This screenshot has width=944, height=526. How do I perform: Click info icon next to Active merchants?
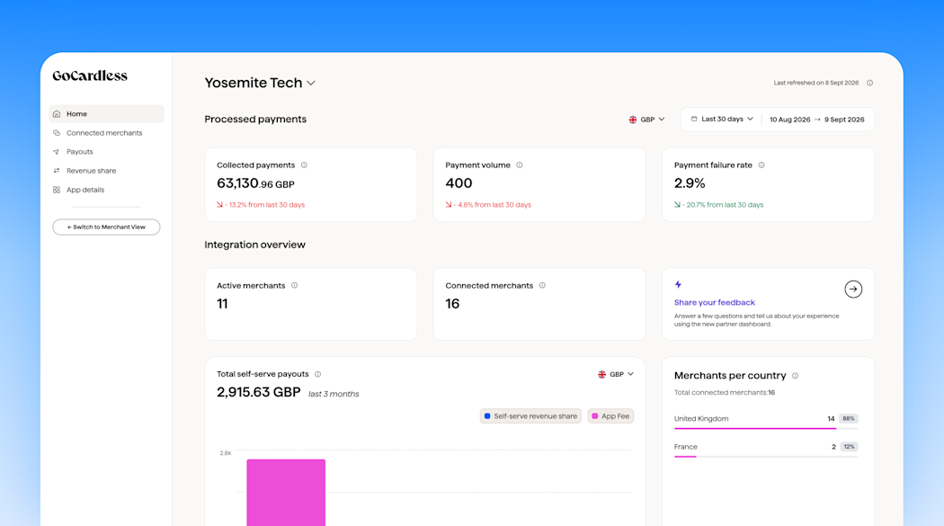[294, 285]
